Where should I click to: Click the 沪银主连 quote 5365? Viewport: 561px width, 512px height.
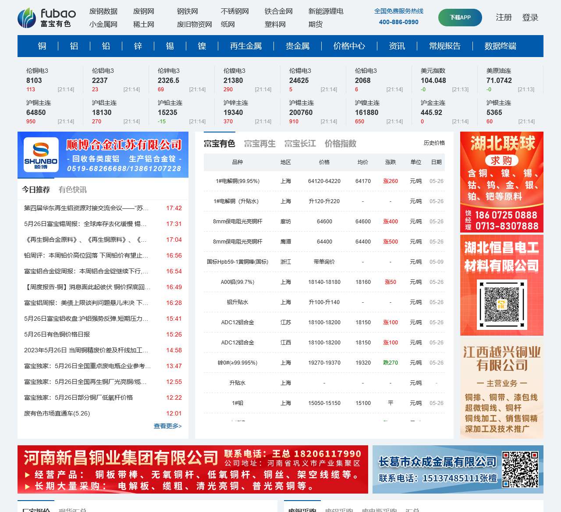(510, 112)
